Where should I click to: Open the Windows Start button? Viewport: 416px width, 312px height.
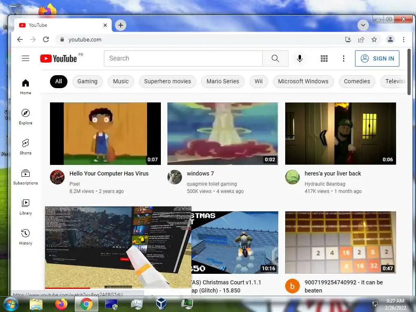(10, 304)
